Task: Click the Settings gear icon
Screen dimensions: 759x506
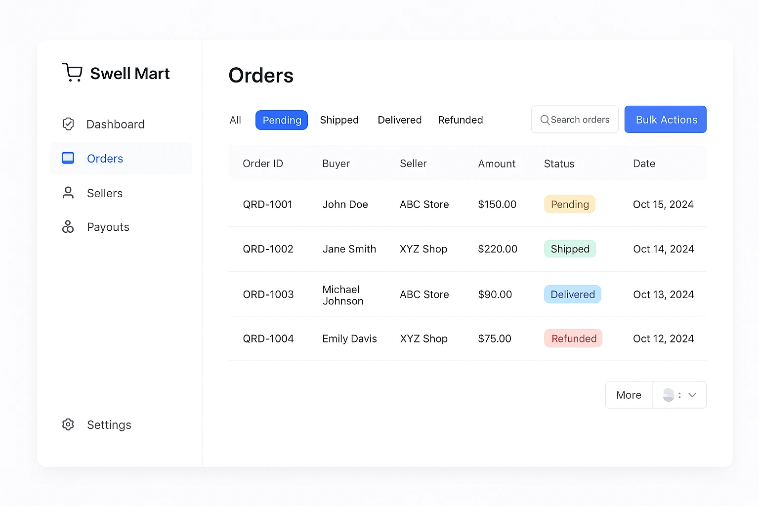Action: [x=68, y=424]
